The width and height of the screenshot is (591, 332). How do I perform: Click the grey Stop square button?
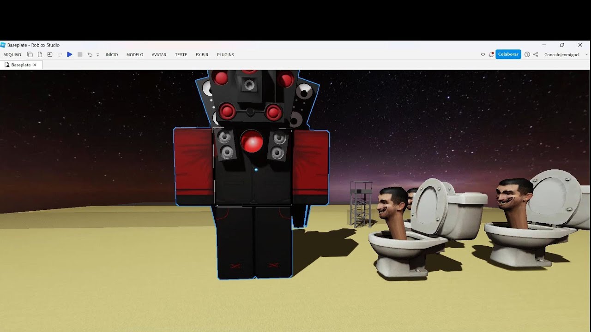tap(80, 54)
